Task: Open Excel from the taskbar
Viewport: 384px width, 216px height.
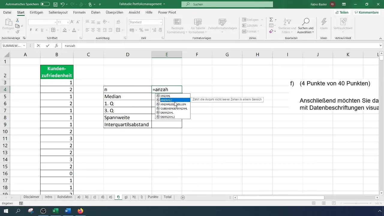Action: [55, 211]
